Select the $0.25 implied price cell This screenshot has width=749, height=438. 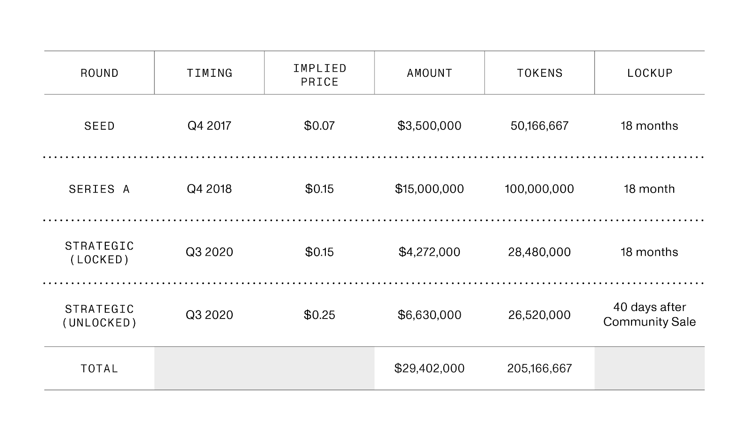(319, 315)
